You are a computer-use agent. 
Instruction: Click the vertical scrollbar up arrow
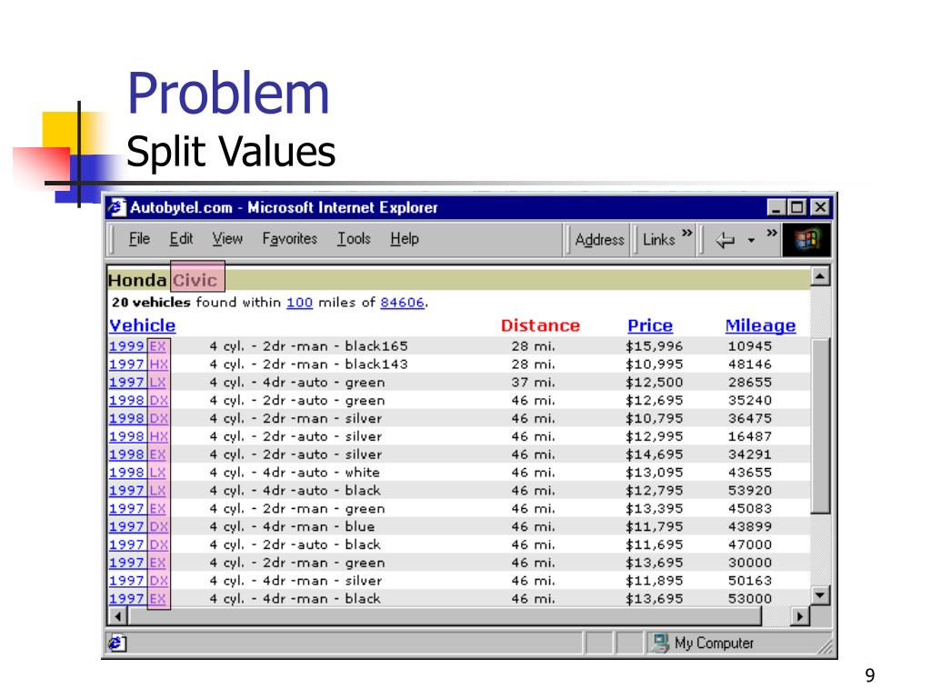(820, 276)
